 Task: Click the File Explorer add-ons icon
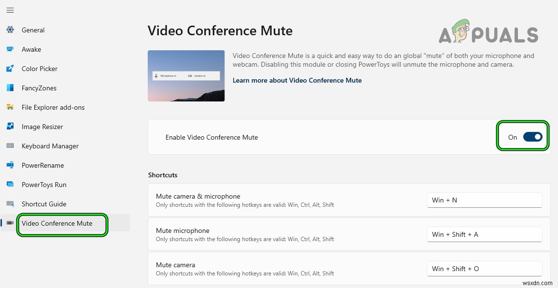click(10, 107)
